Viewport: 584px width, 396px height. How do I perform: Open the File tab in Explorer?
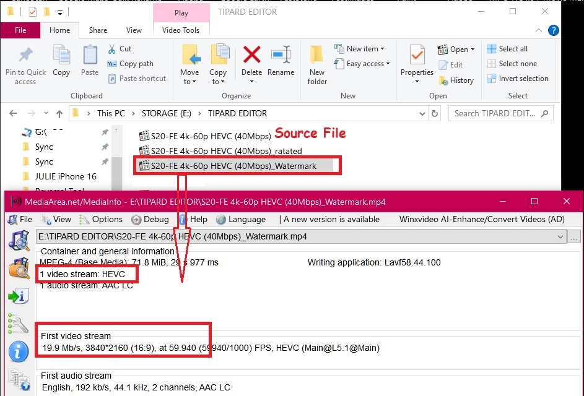[20, 30]
